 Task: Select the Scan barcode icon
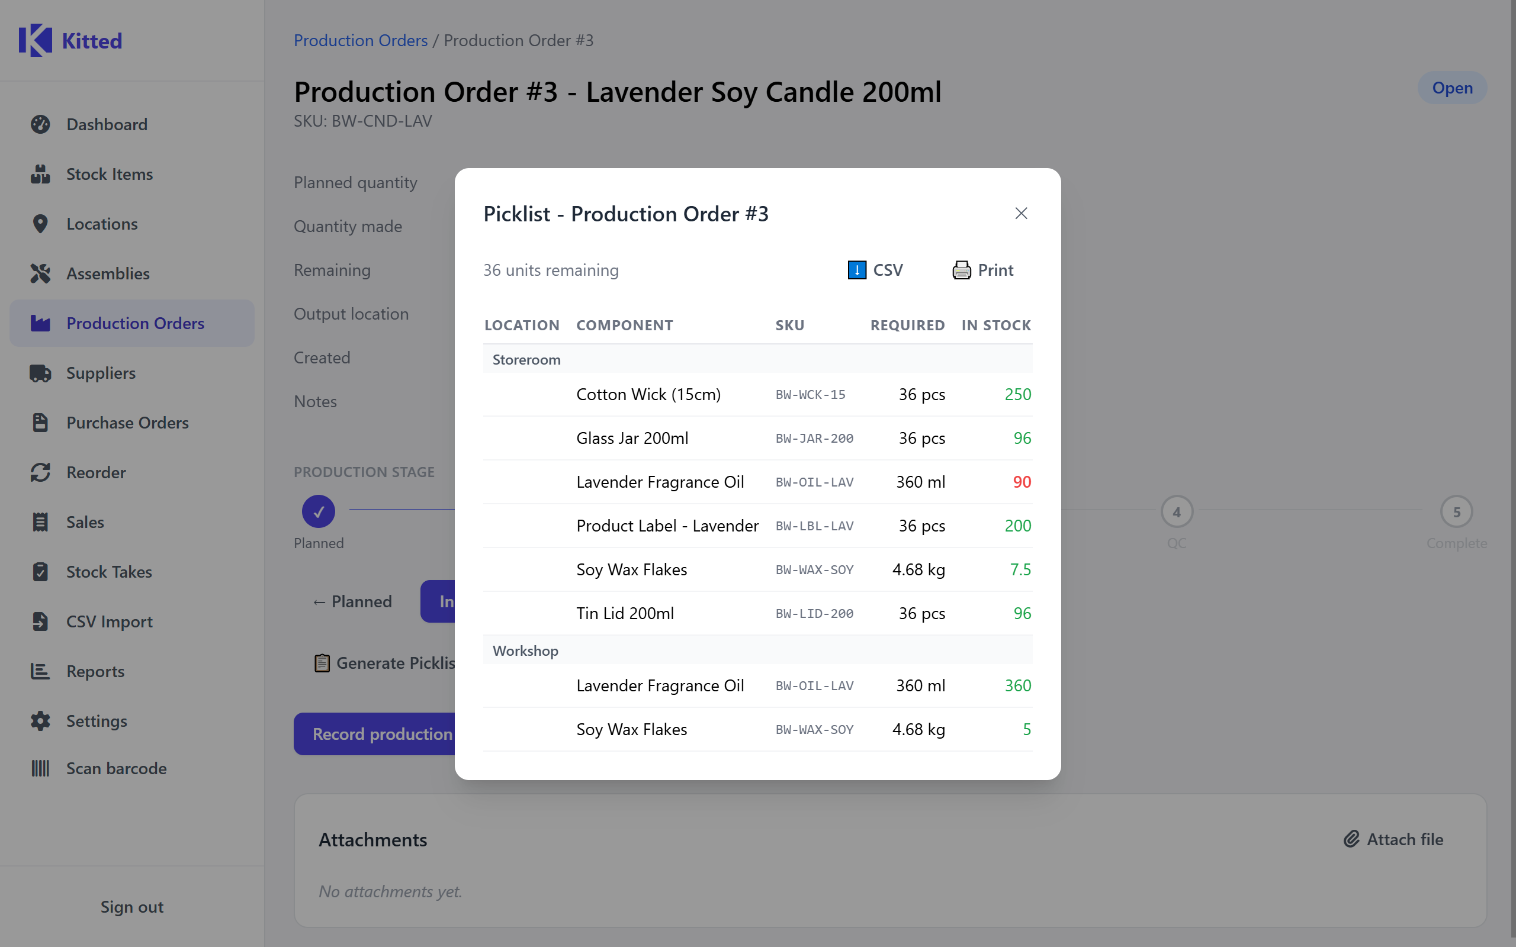(40, 768)
